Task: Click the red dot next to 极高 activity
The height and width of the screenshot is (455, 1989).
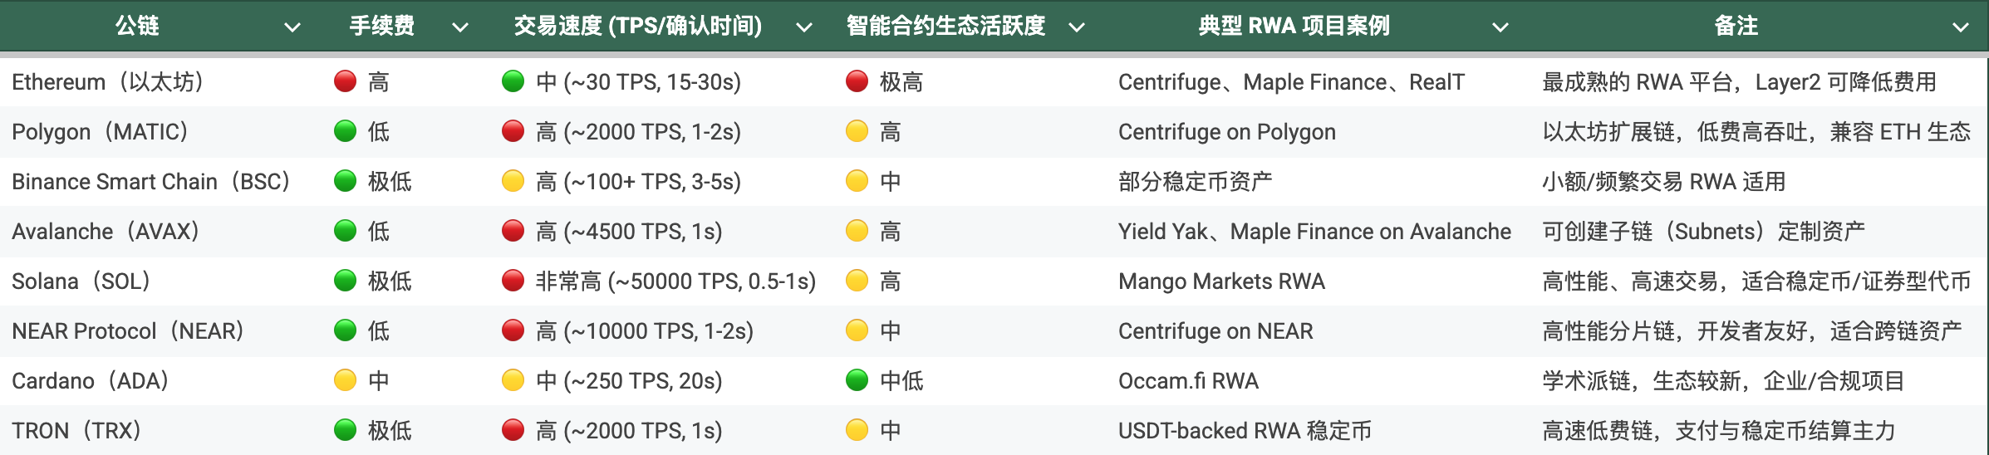Action: tap(857, 81)
